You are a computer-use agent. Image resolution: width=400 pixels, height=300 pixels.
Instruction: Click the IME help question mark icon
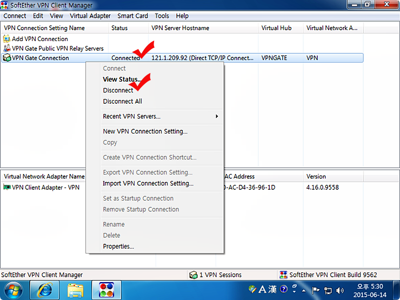[x=284, y=289]
